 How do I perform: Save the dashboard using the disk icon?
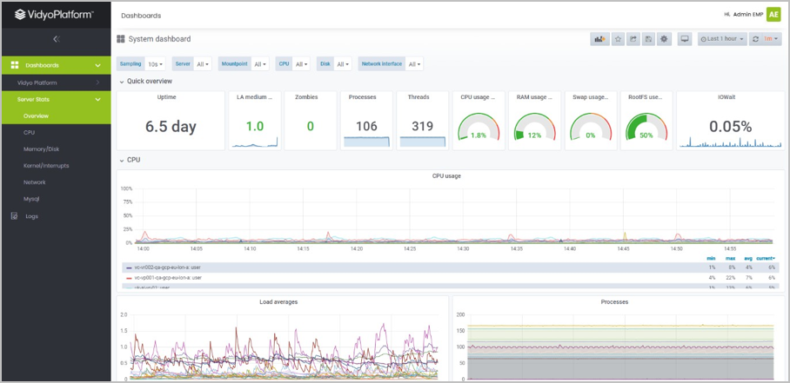click(x=648, y=39)
